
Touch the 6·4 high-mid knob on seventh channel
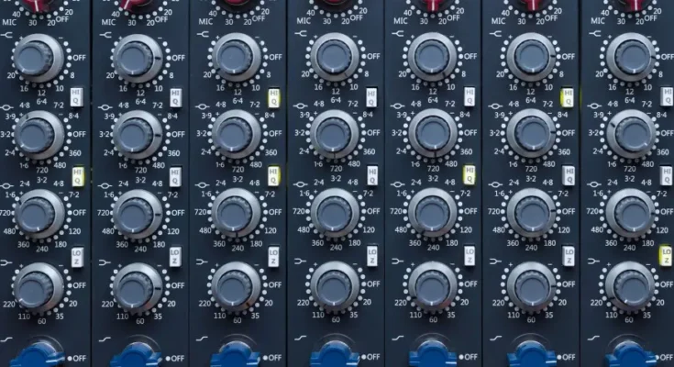(631, 134)
